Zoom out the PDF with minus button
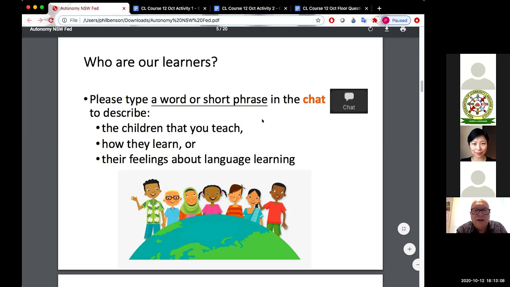This screenshot has height=287, width=510. (x=417, y=264)
